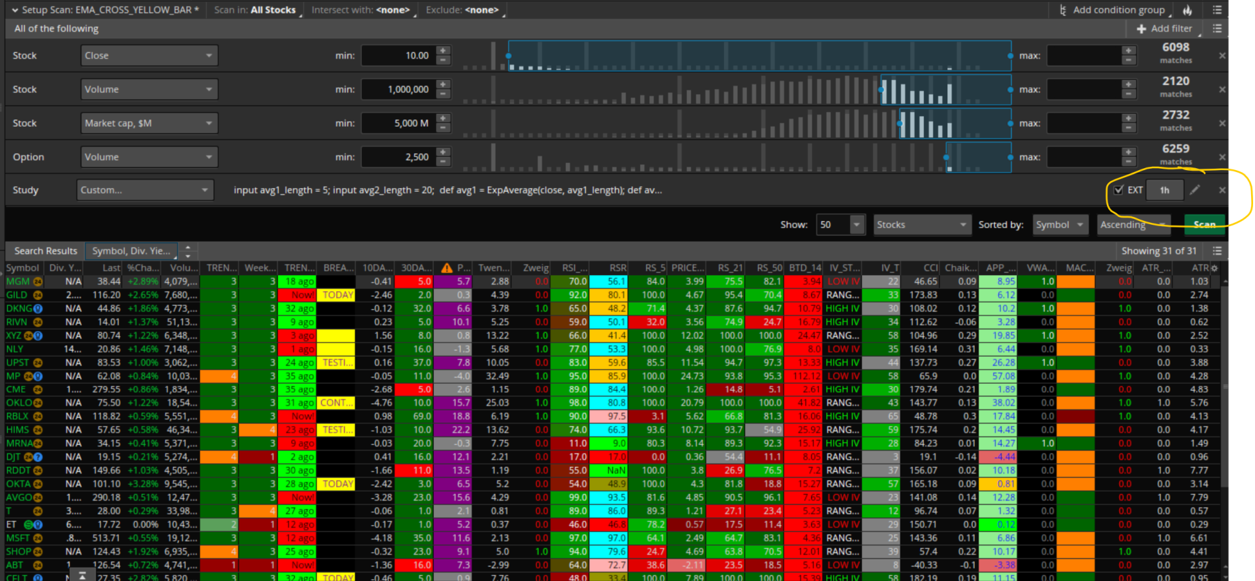Click the Close filter's left range slider handle

point(508,56)
